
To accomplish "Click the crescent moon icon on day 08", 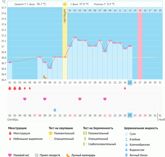I will tap(45, 77).
